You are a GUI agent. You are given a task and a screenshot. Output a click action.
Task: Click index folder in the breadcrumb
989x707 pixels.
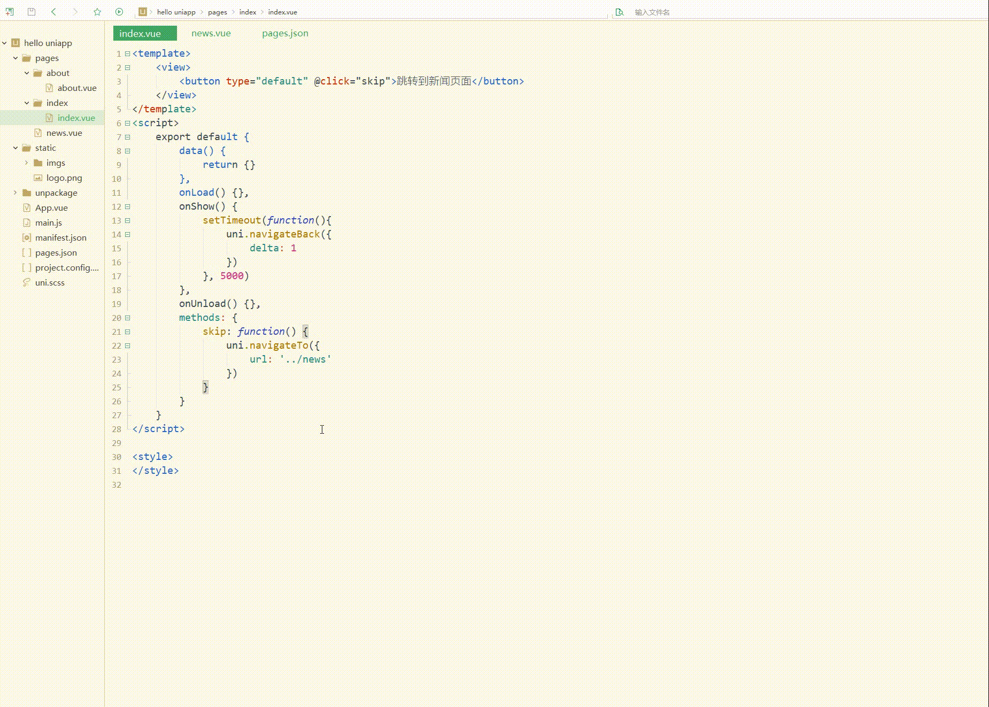248,12
